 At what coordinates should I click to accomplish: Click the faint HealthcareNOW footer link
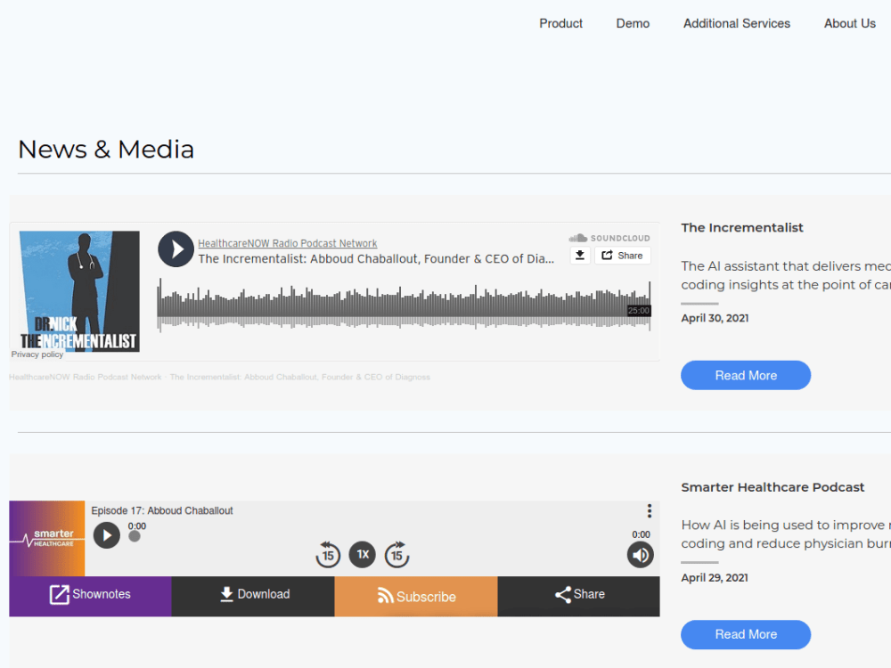pyautogui.click(x=86, y=377)
